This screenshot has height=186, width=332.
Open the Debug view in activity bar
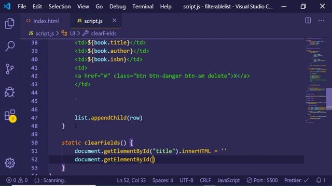click(x=10, y=92)
